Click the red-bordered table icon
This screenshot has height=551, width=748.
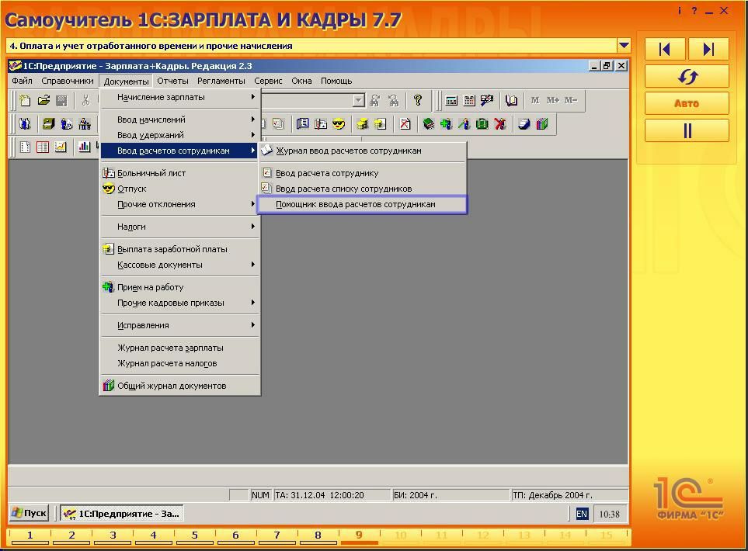[x=43, y=147]
